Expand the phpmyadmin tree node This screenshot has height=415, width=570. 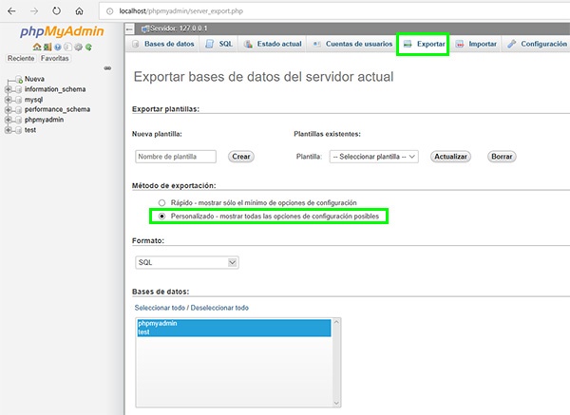pyautogui.click(x=8, y=120)
